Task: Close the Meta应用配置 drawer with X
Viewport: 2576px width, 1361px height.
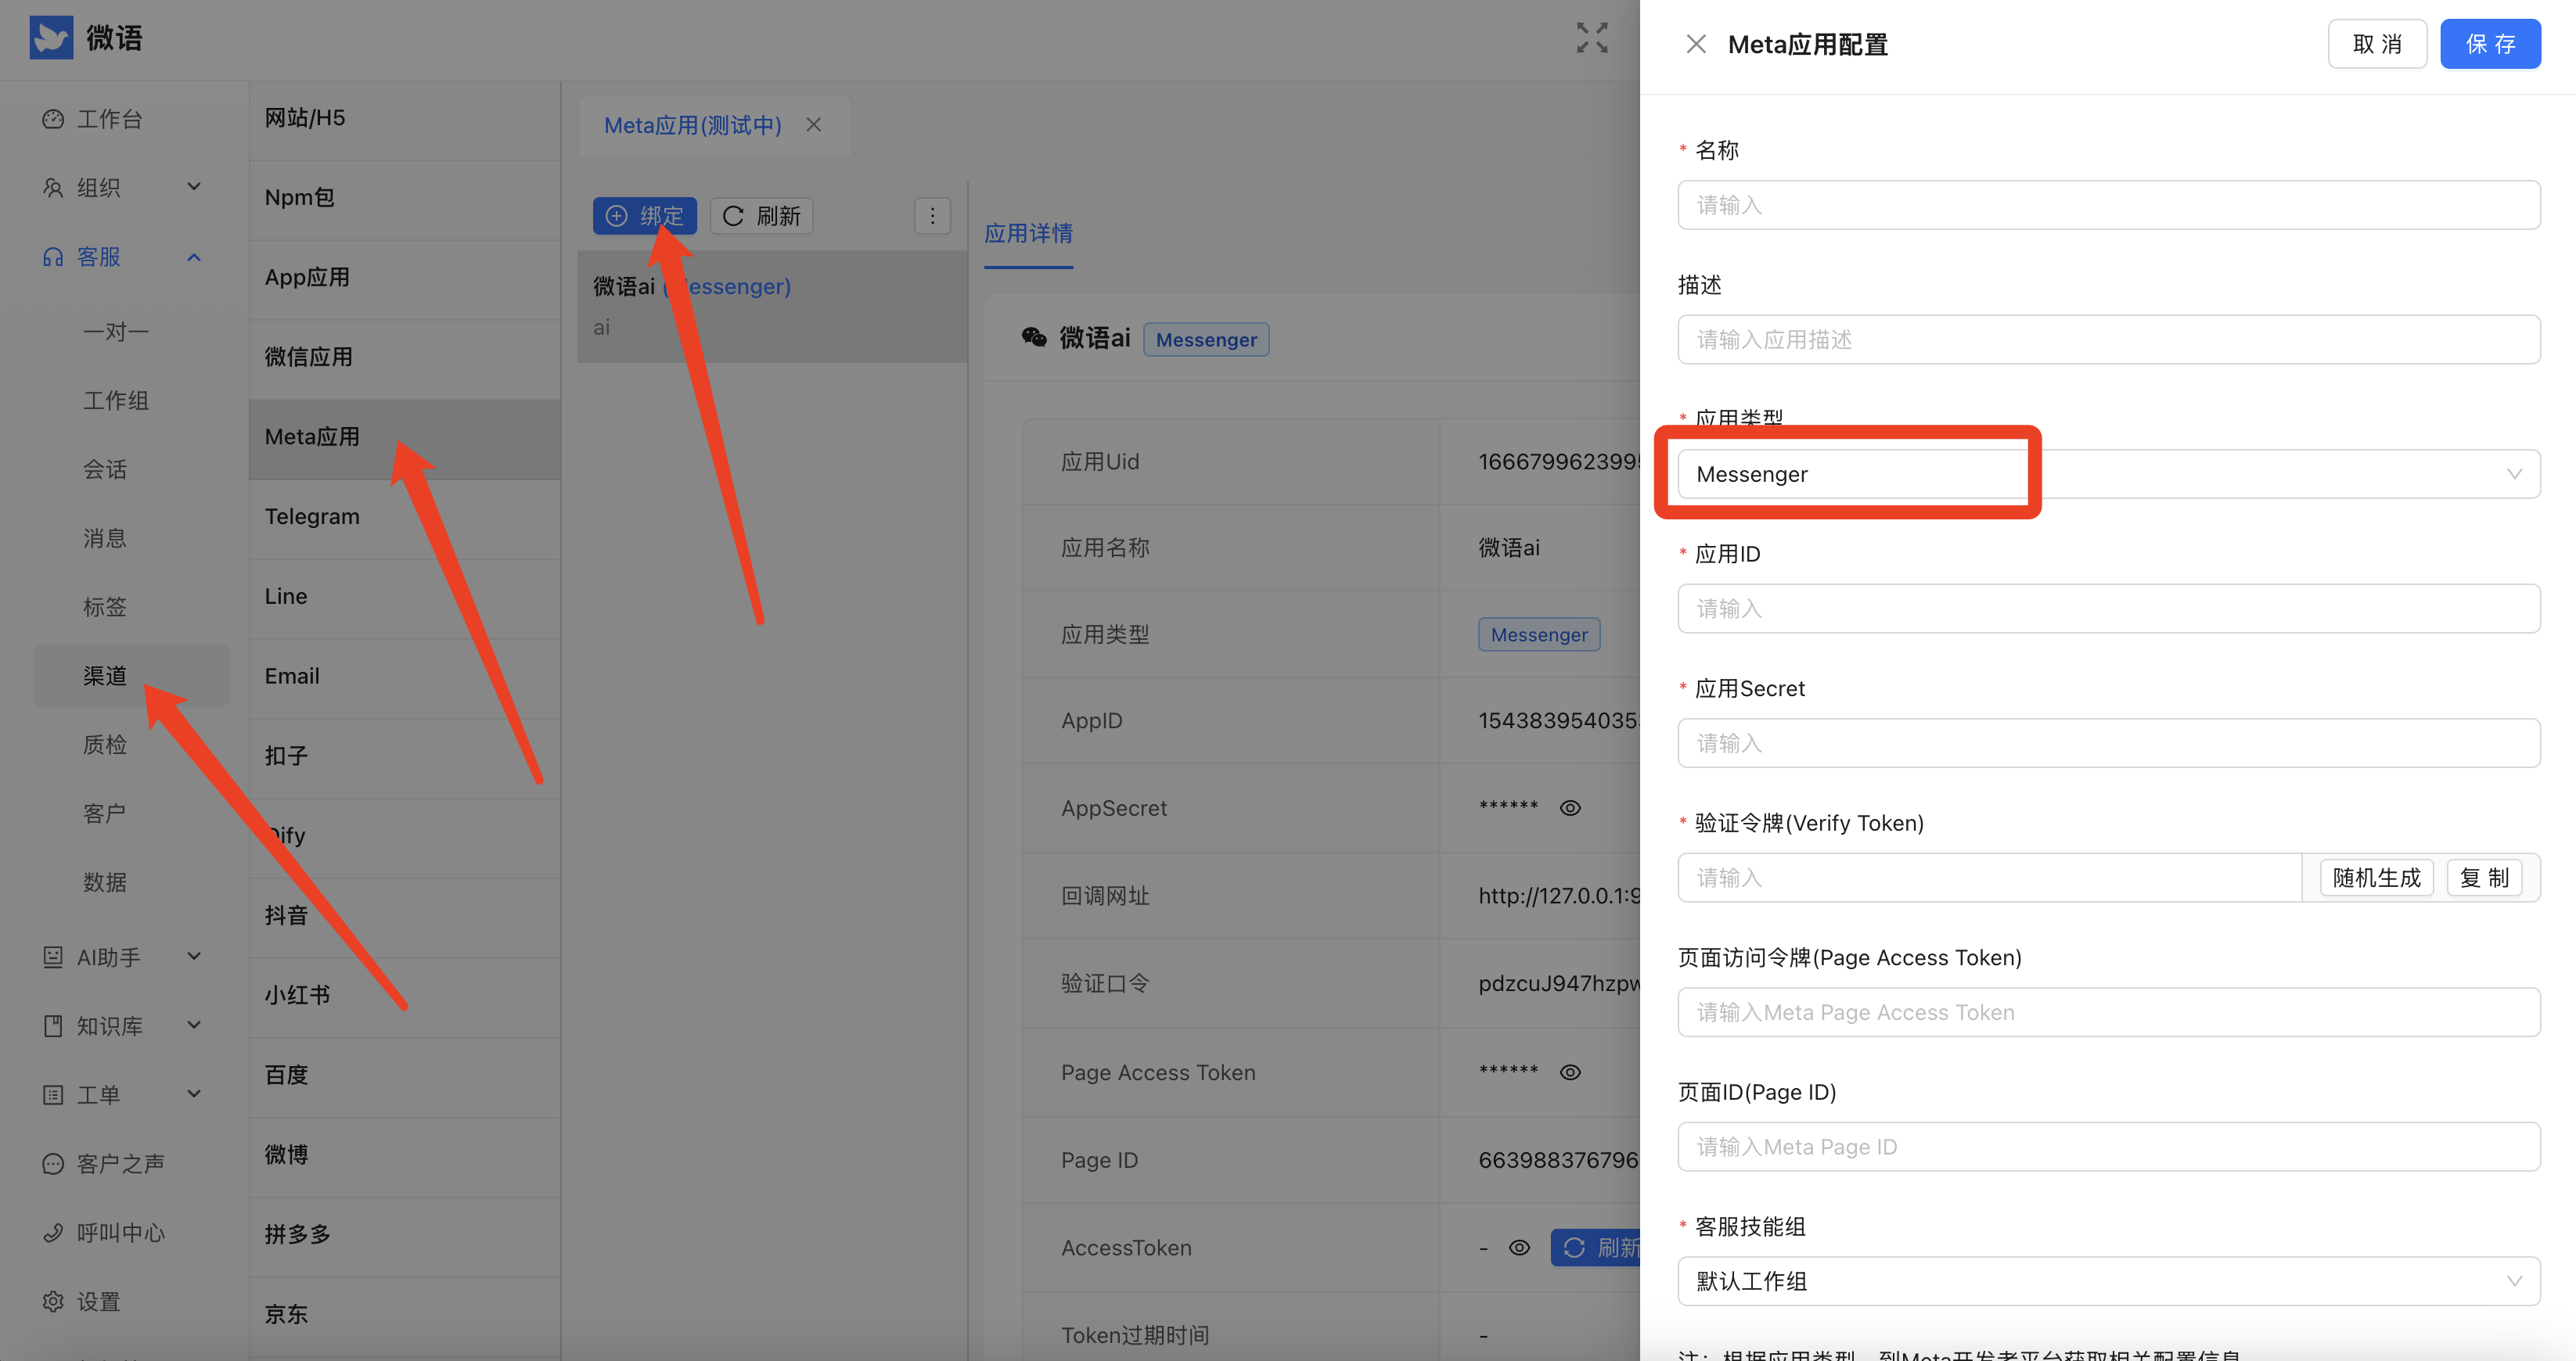Action: click(1696, 44)
